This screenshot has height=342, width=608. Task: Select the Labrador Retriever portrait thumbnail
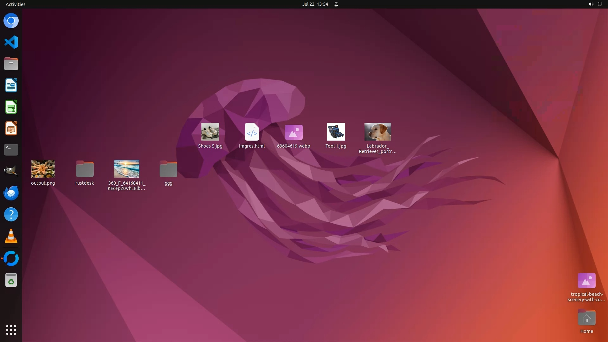(x=377, y=132)
